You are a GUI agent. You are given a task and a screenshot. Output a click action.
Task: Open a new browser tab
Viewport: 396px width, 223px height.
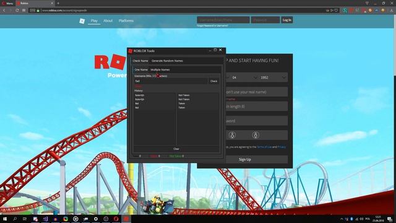(58, 3)
